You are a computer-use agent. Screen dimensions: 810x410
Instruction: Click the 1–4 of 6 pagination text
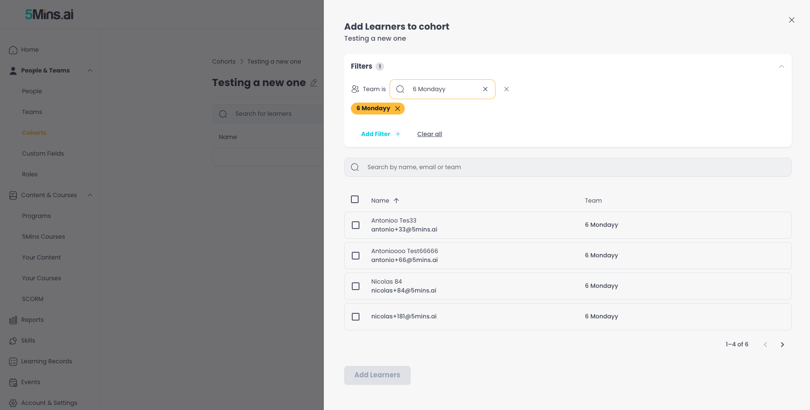(737, 344)
